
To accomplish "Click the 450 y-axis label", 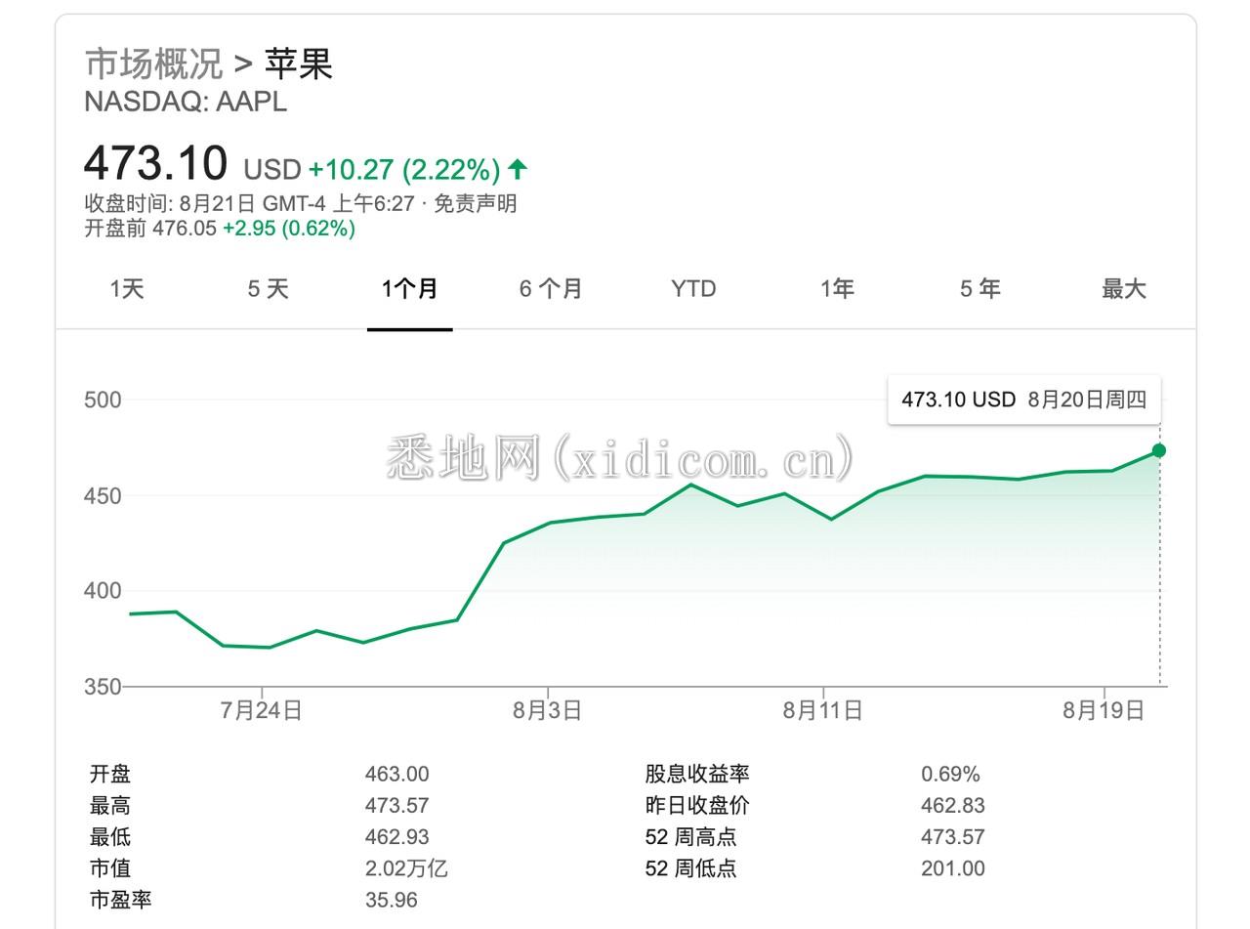I will pos(103,496).
